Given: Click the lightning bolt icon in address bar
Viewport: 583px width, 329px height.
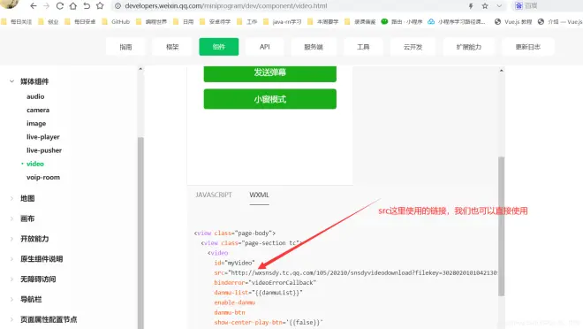Looking at the screenshot, I should tap(471, 6).
